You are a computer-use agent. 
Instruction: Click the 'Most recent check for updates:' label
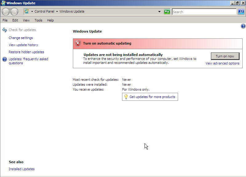[x=96, y=80]
